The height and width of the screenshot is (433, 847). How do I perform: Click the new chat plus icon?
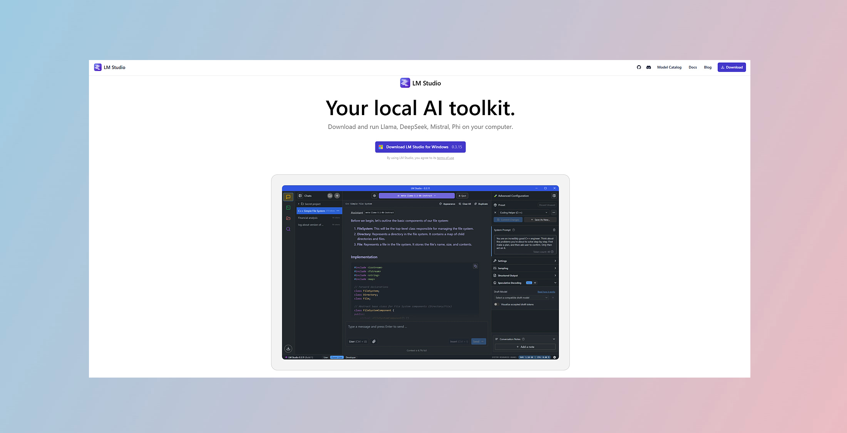[x=337, y=196]
